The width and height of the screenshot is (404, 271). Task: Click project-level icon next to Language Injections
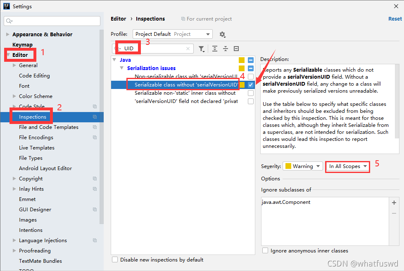pyautogui.click(x=95, y=241)
